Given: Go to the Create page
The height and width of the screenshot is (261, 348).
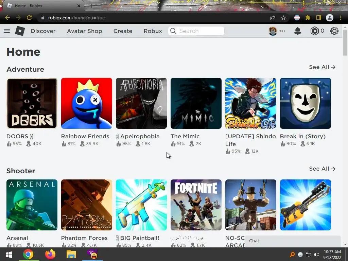Looking at the screenshot, I should 123,31.
